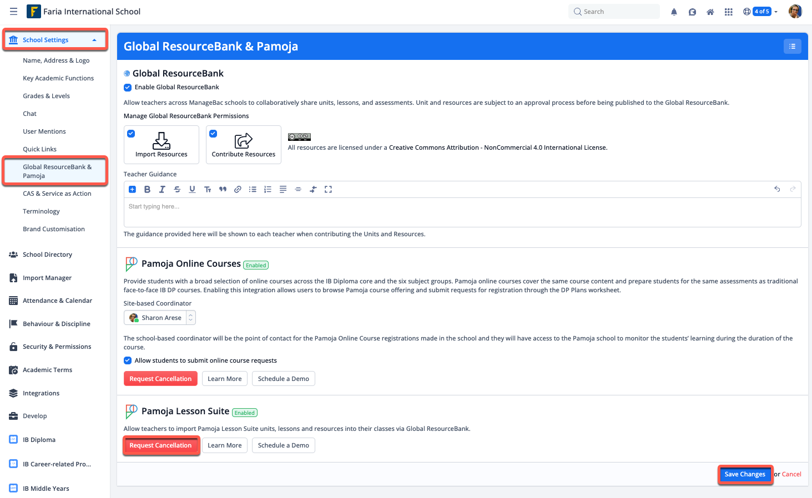Open Academic Terms in sidebar

click(47, 370)
